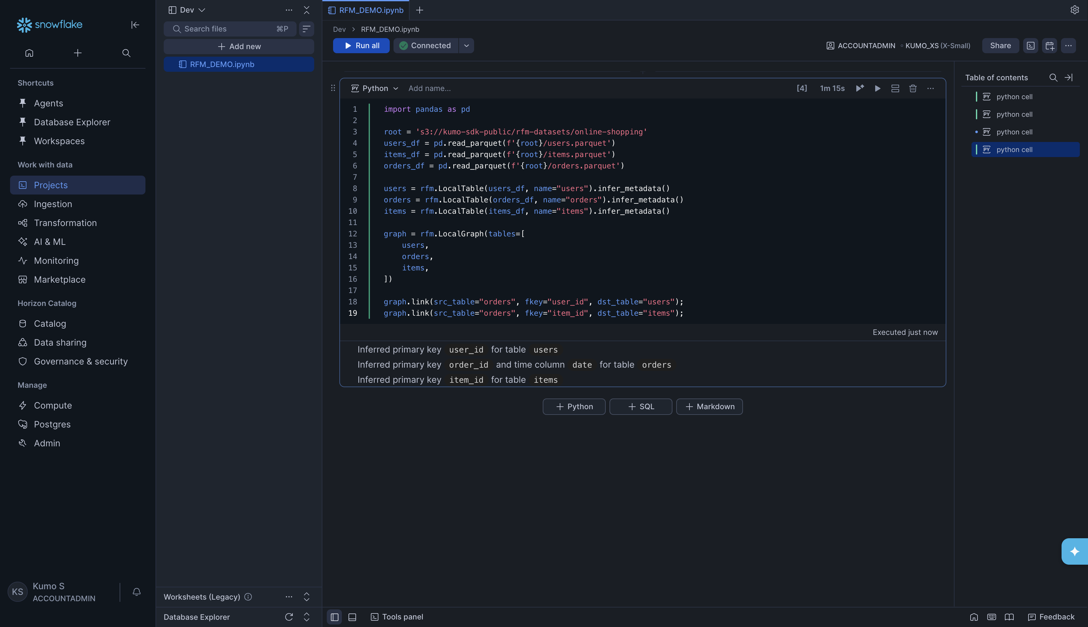This screenshot has height=627, width=1088.
Task: Open the Python cell language dropdown
Action: point(374,88)
